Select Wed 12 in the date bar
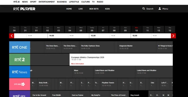The width and height of the screenshot is (188, 97). (159, 29)
